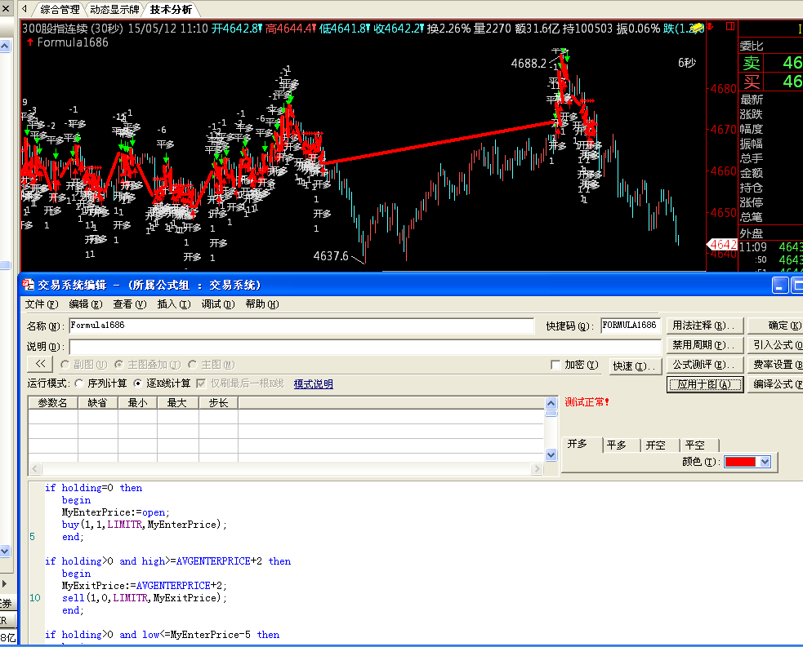Click the 禁用周期 button

705,345
